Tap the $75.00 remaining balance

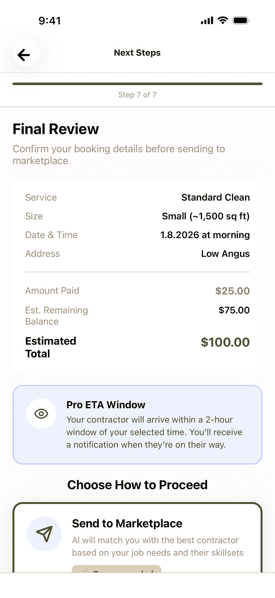coord(234,310)
